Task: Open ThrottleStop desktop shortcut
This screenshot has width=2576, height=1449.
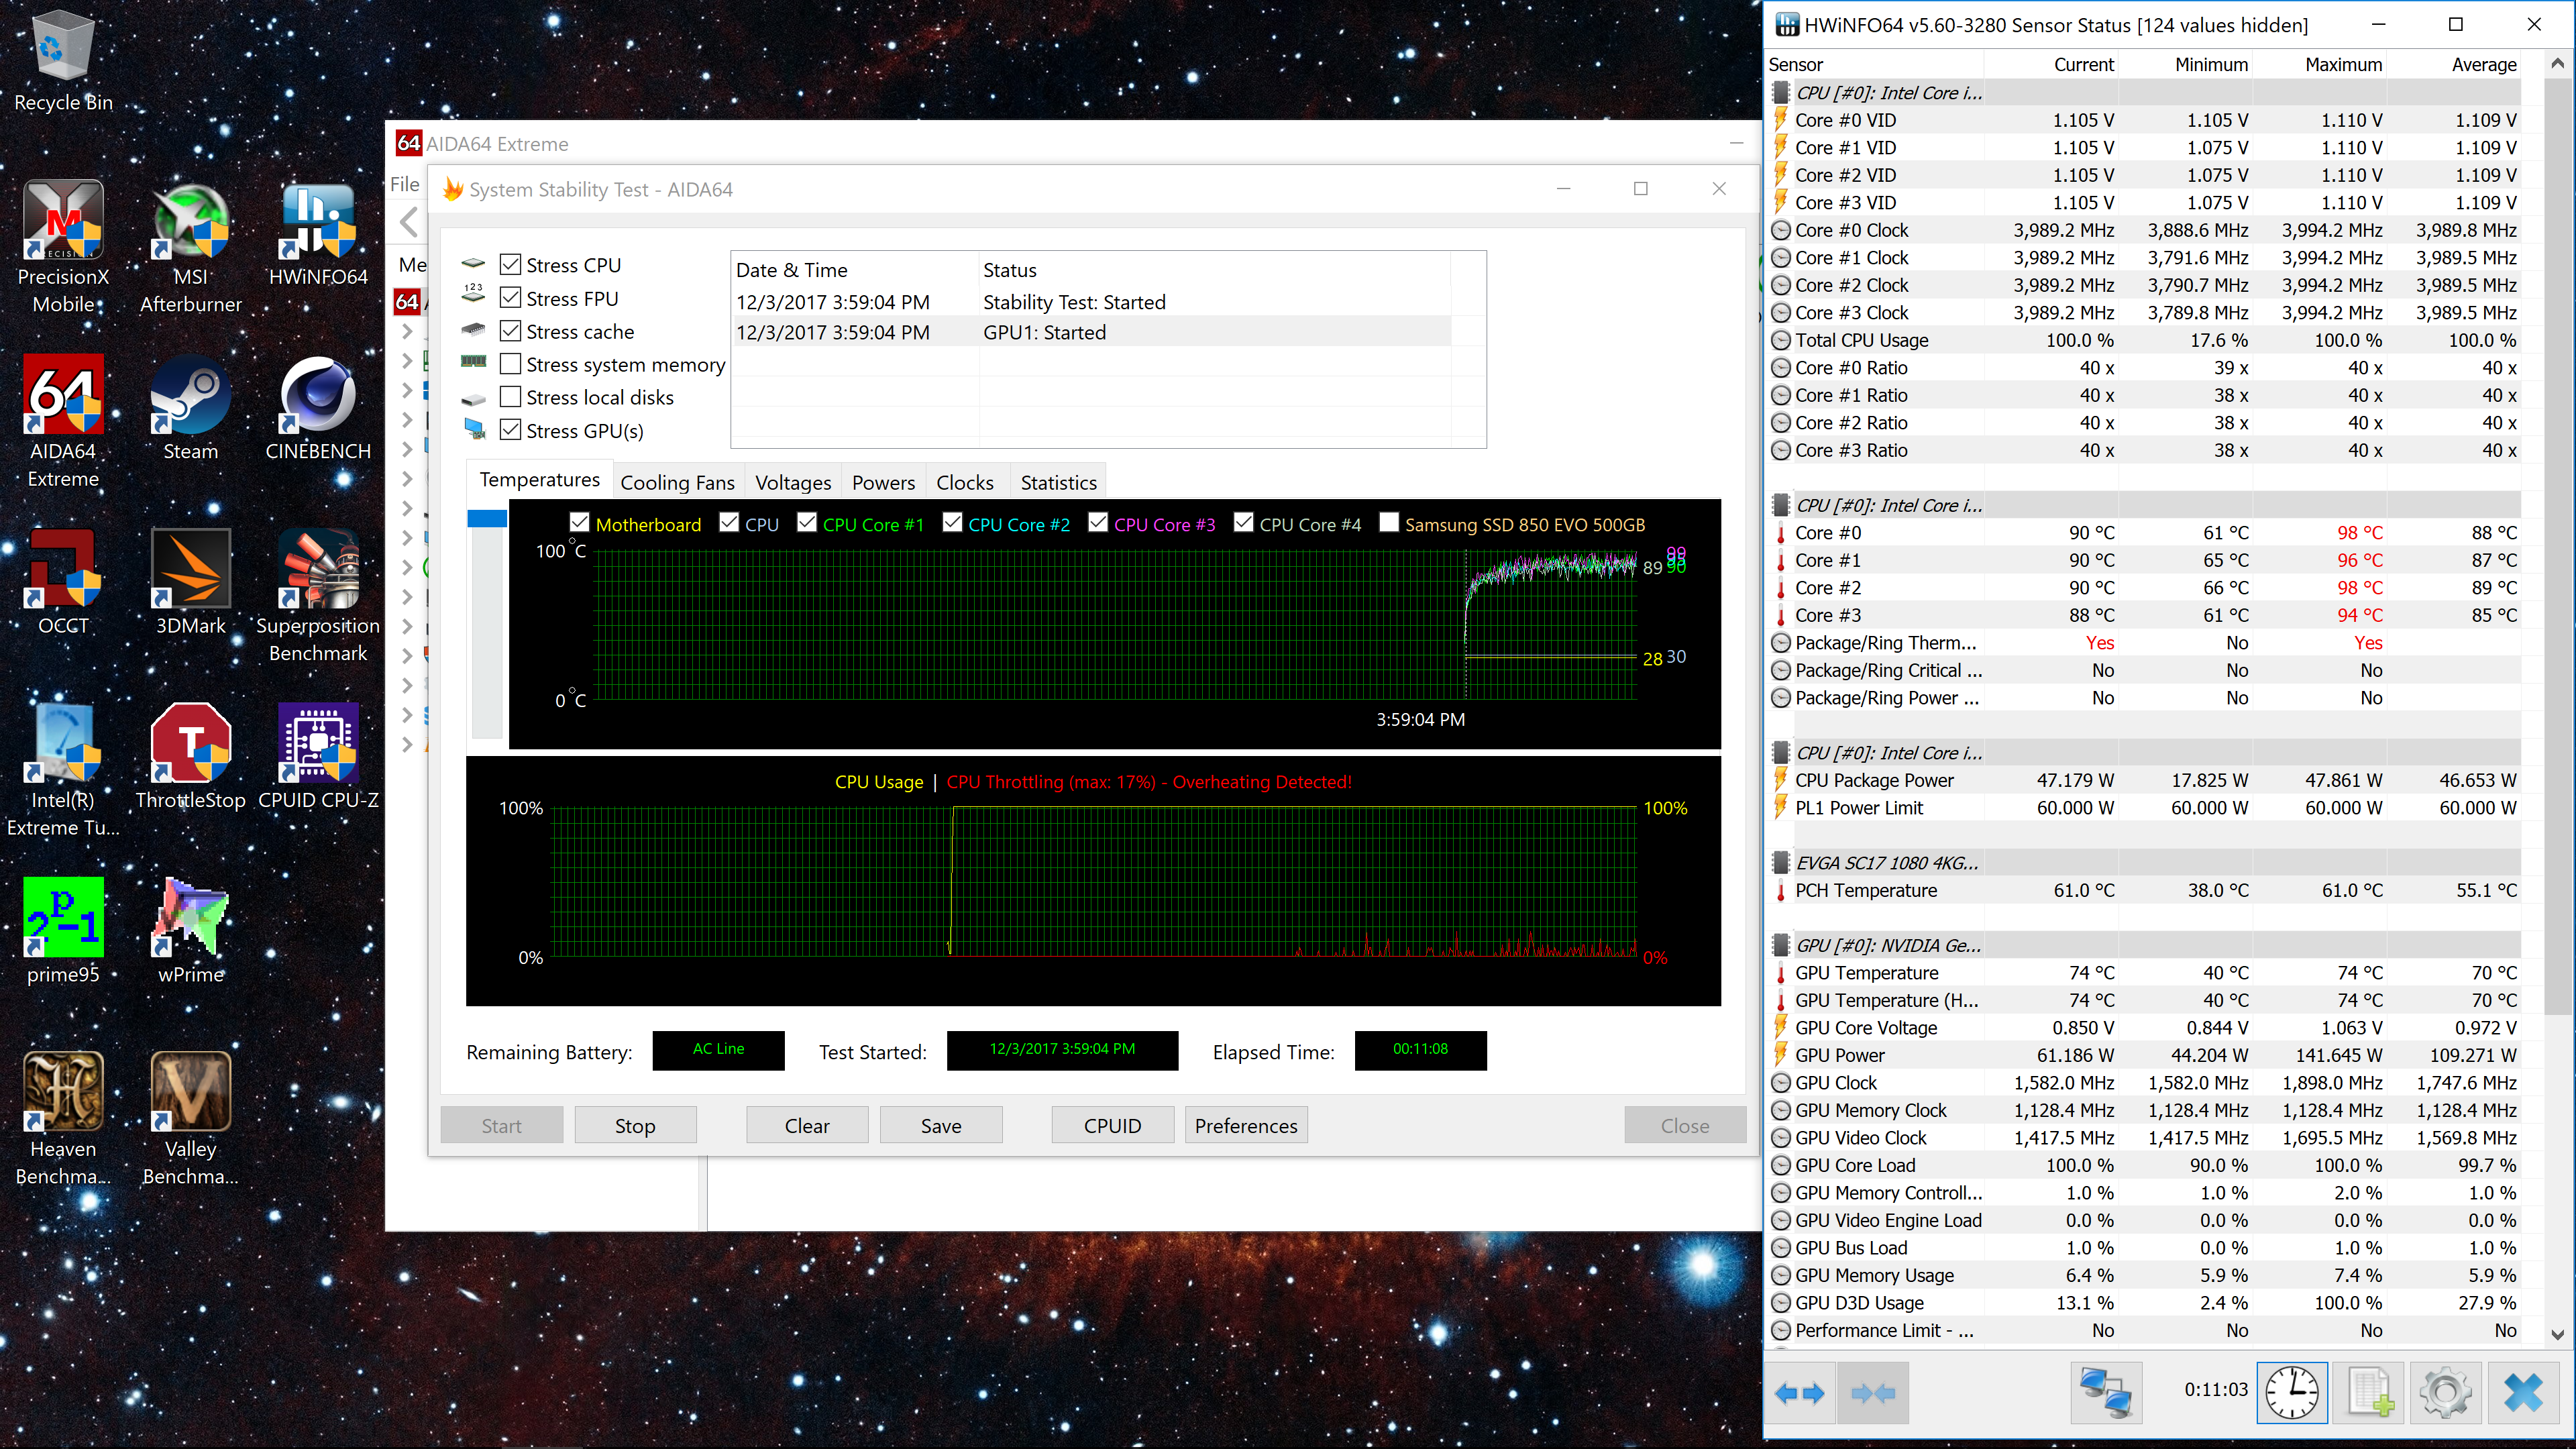Action: 190,756
